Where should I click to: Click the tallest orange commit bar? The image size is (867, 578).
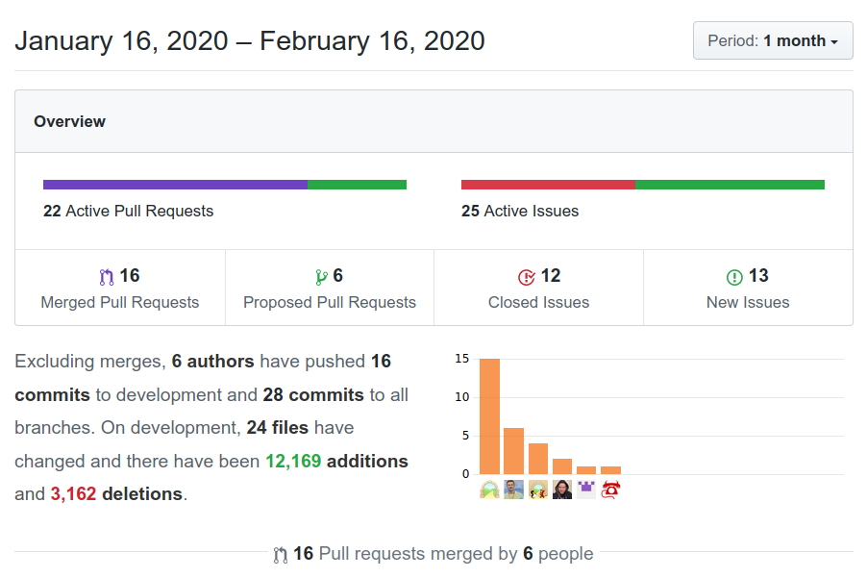pos(489,416)
